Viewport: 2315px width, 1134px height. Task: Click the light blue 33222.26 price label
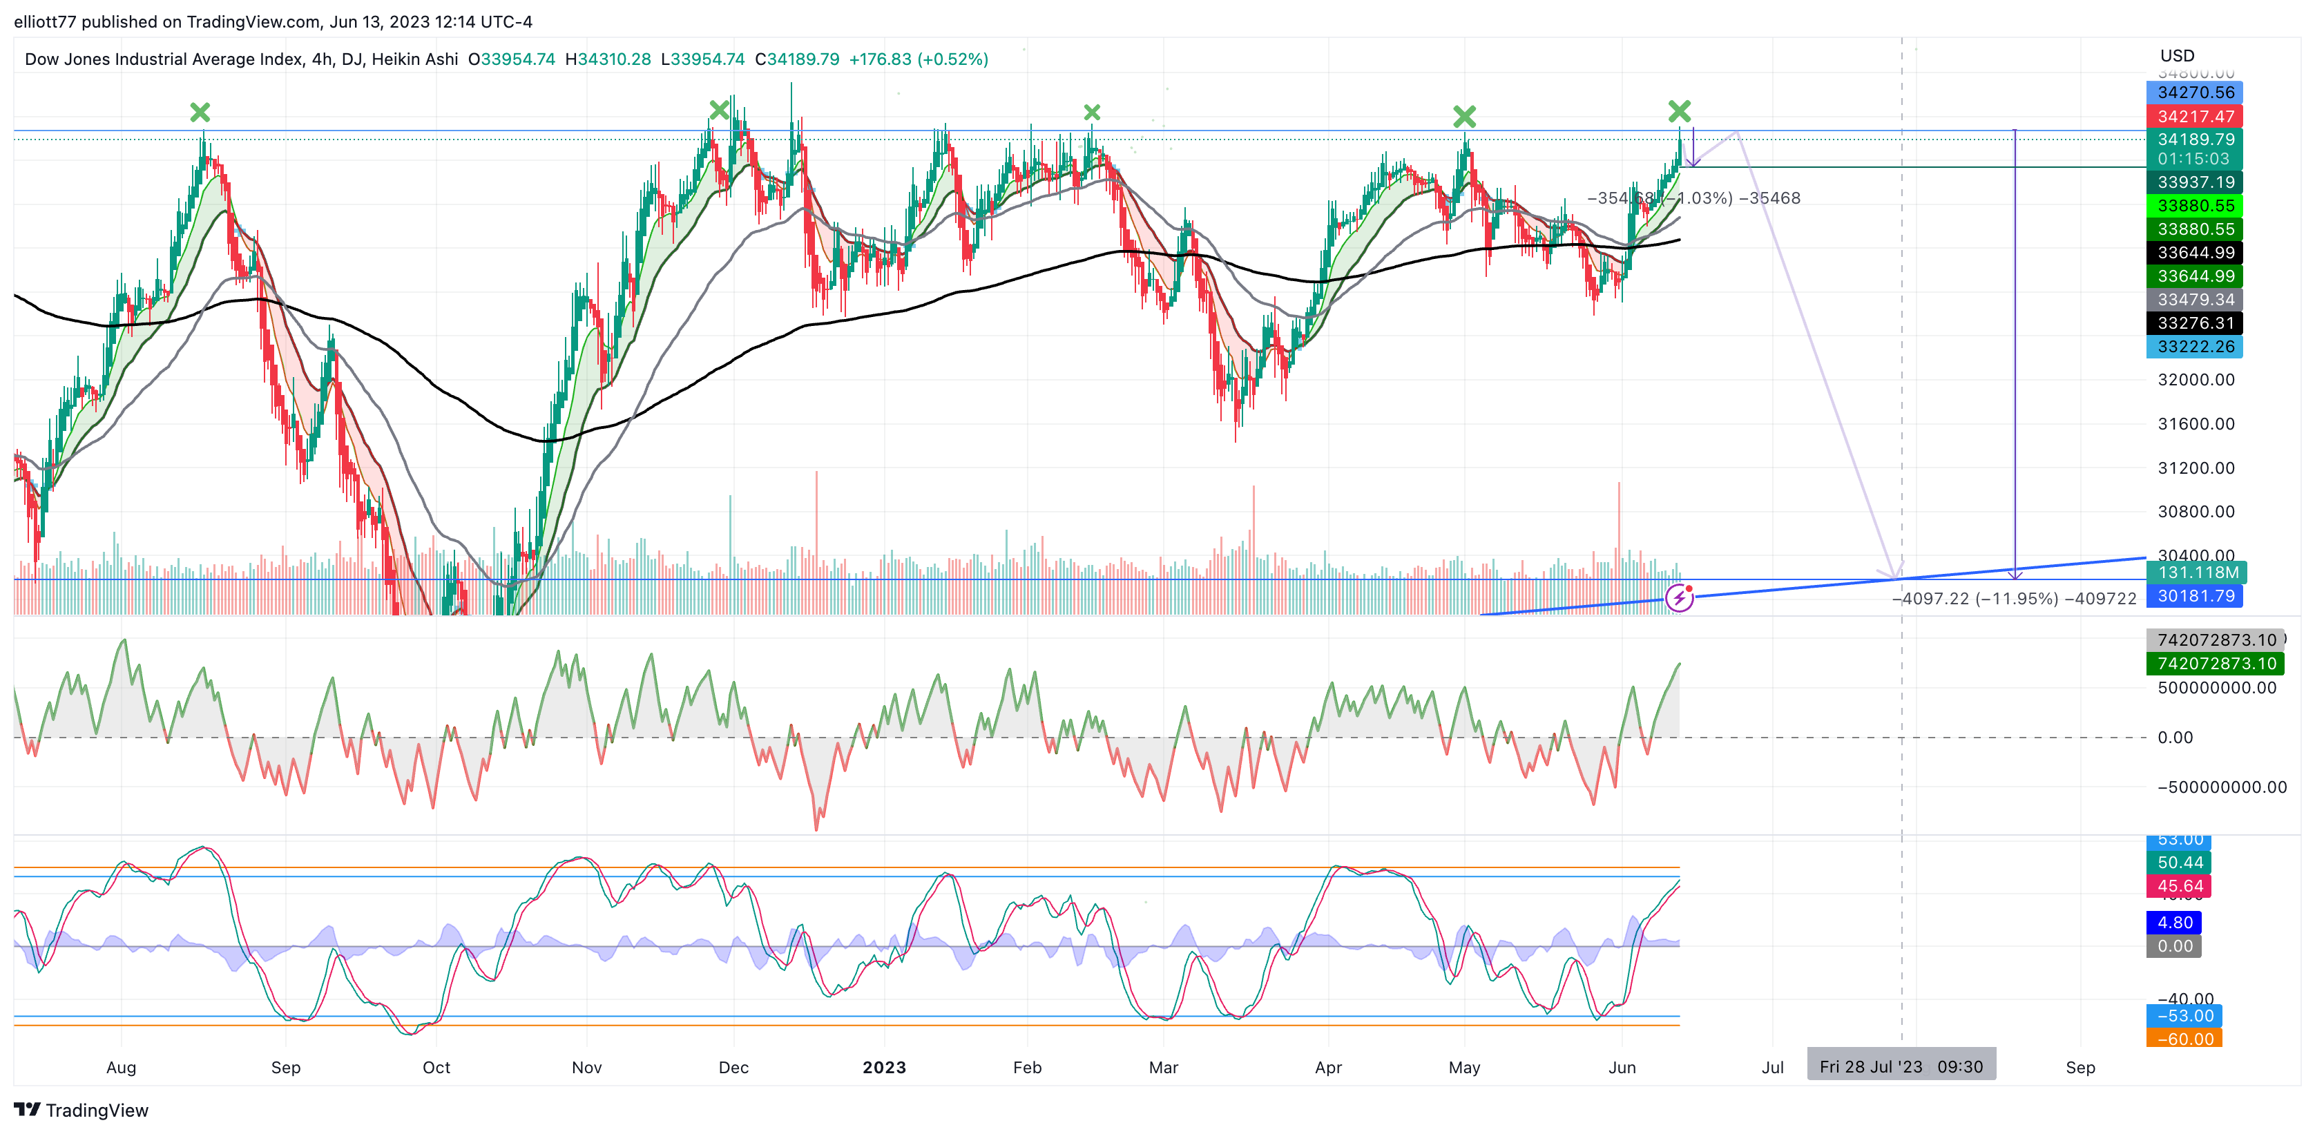2195,346
